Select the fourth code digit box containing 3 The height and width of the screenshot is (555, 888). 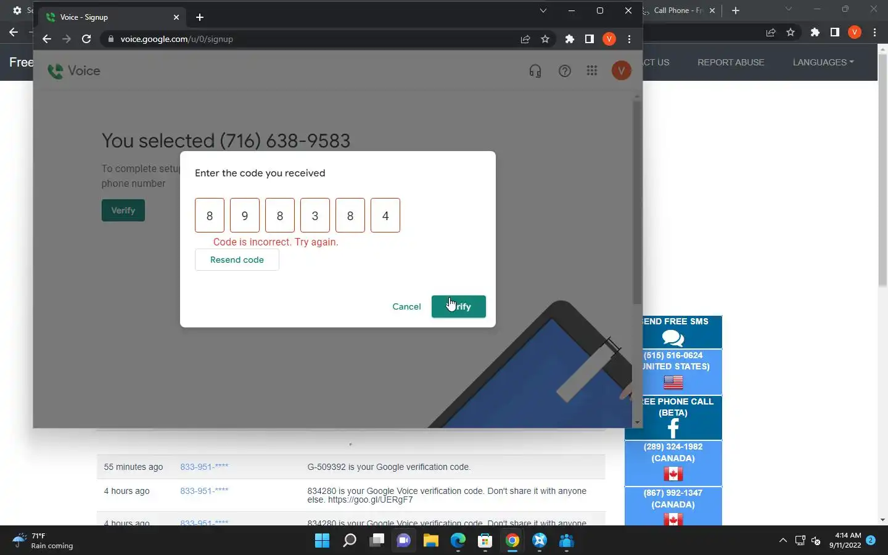click(315, 215)
